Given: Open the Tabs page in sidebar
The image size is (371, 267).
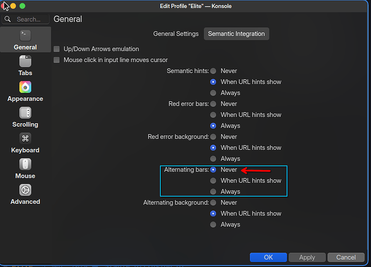Looking at the screenshot, I should [25, 61].
